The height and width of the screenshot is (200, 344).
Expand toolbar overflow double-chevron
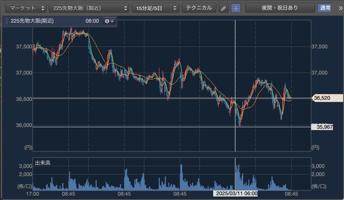coord(340,8)
